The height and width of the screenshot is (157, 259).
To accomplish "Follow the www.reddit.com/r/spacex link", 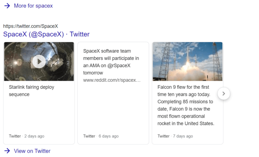I will [x=112, y=80].
